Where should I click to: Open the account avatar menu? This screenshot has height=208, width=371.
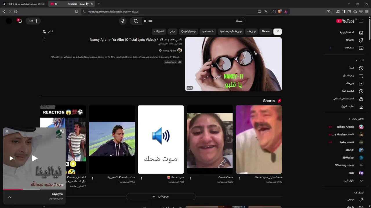pos(9,21)
